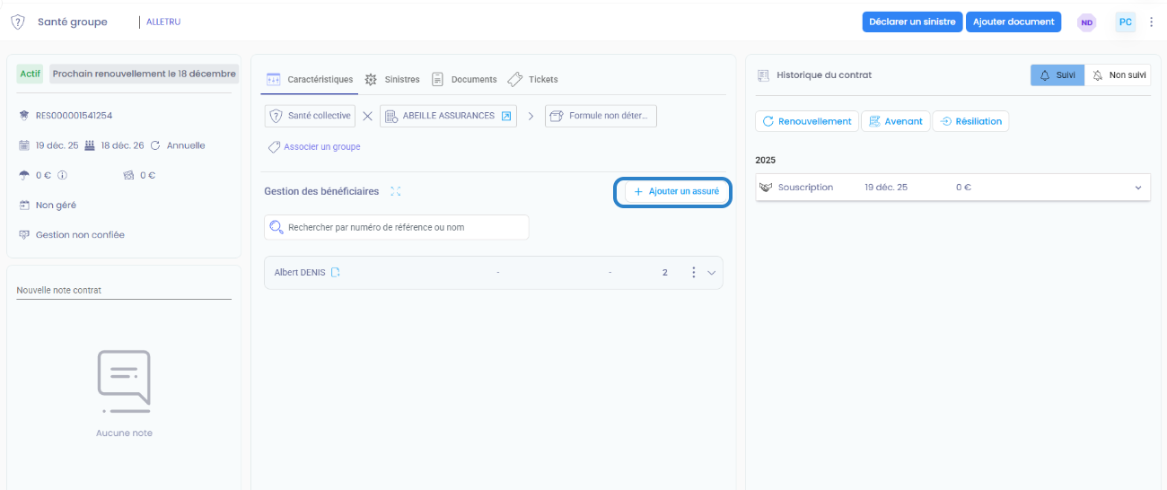This screenshot has width=1167, height=490.
Task: Click the Nouvelle note contrat field
Action: tap(124, 291)
